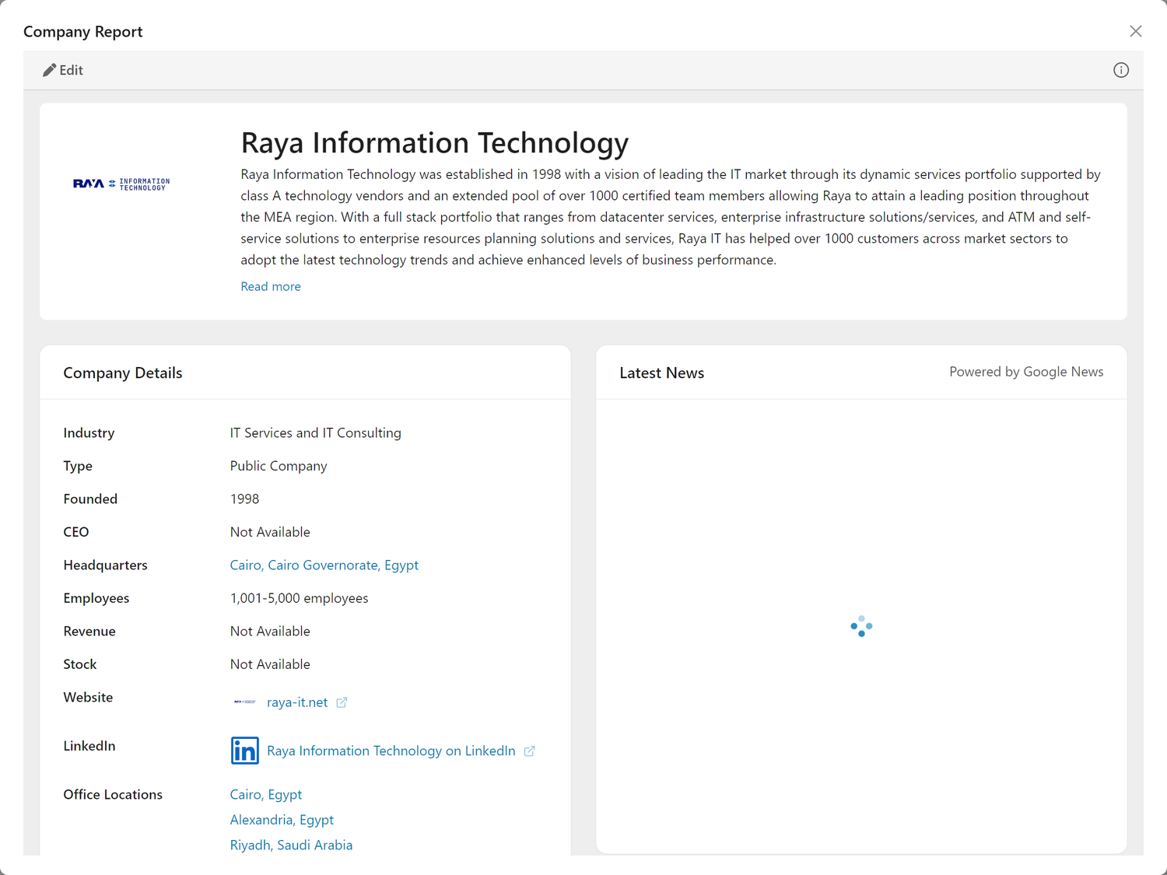Click the Raya Information Technology logo
1167x875 pixels.
(121, 184)
